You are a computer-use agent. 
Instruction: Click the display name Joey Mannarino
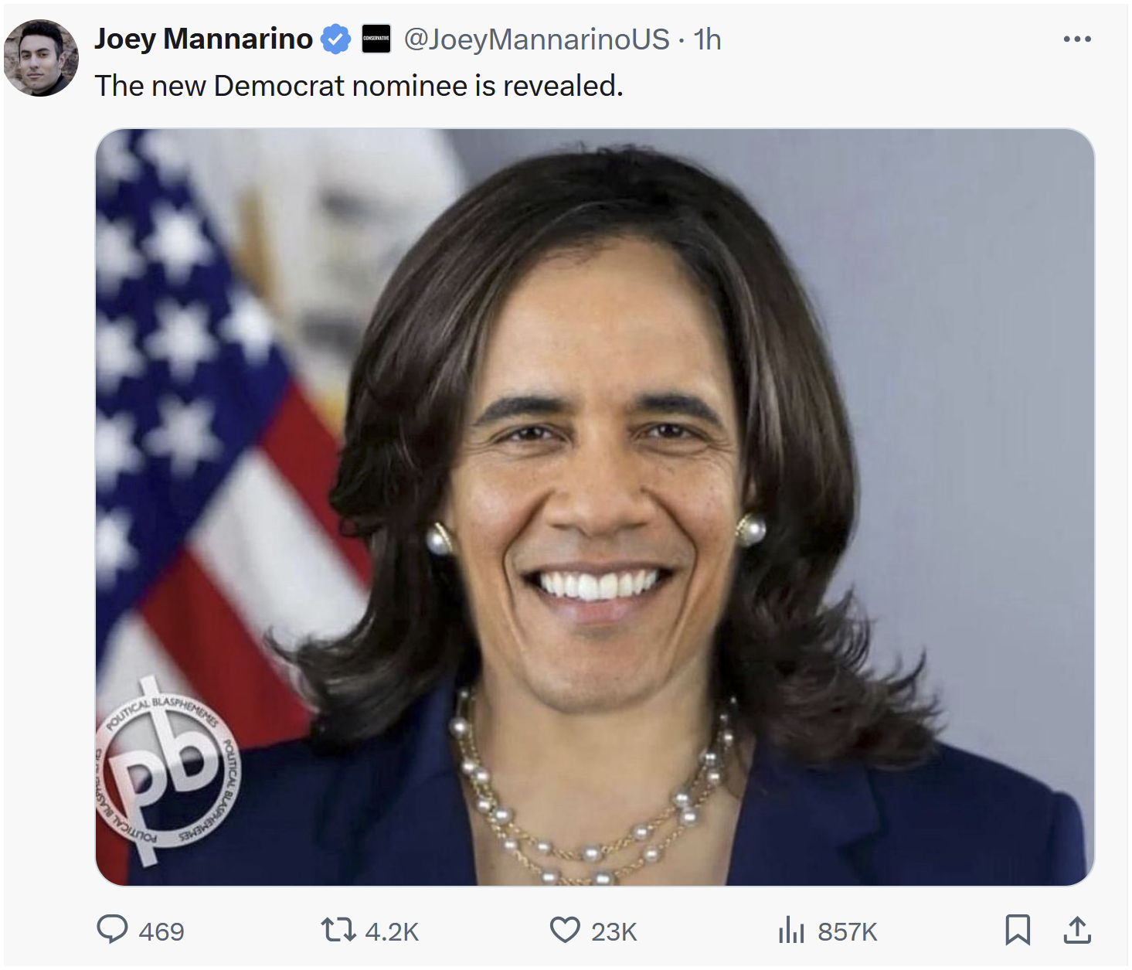pyautogui.click(x=203, y=39)
